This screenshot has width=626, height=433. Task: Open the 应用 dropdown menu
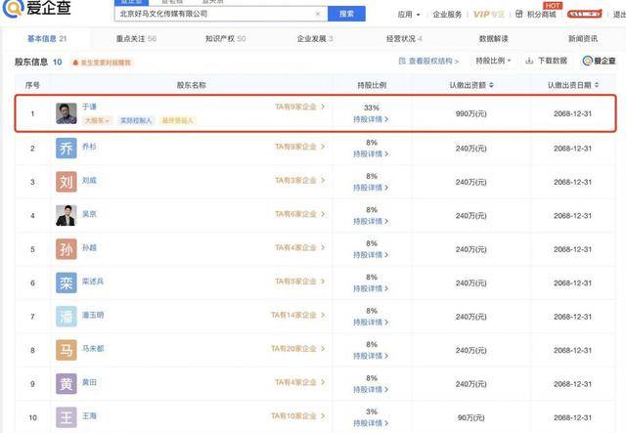tap(409, 15)
